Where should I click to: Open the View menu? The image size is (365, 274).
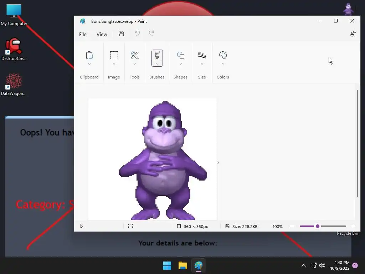tap(102, 34)
